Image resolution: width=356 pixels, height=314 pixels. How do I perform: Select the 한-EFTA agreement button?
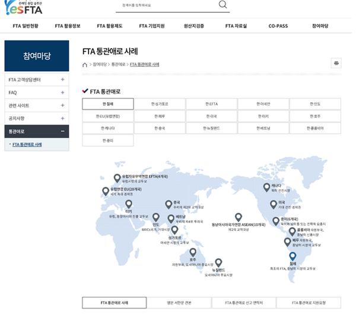click(x=211, y=104)
